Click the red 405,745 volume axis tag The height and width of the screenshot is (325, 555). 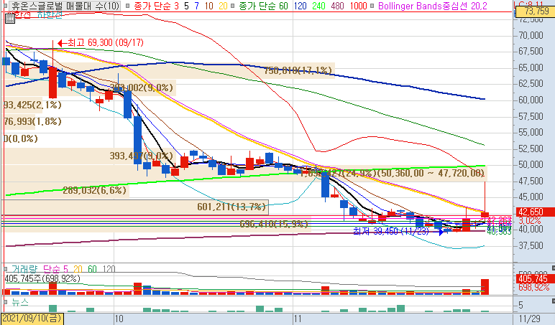pos(536,278)
